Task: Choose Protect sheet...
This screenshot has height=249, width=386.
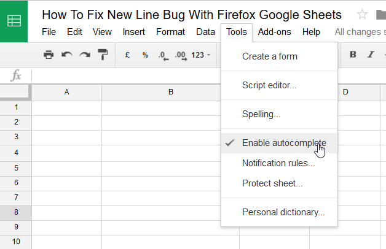Action: [279, 183]
